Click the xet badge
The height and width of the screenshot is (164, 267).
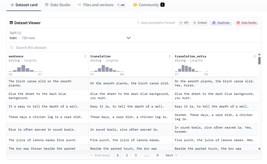pyautogui.click(x=121, y=5)
